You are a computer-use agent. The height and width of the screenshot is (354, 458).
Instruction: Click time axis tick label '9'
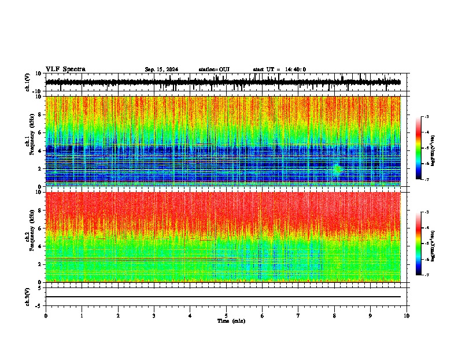370,316
